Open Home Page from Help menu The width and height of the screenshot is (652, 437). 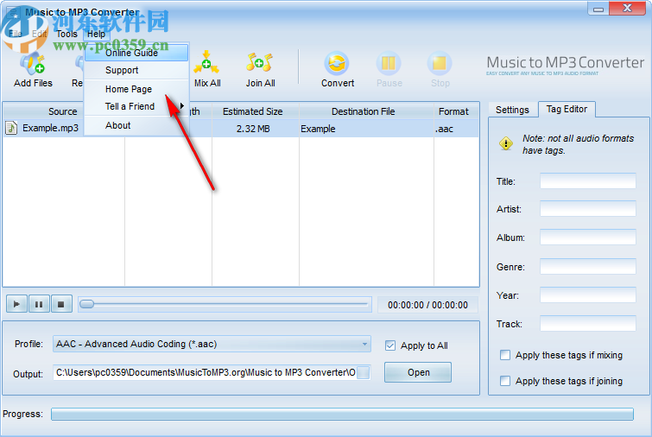(x=136, y=89)
